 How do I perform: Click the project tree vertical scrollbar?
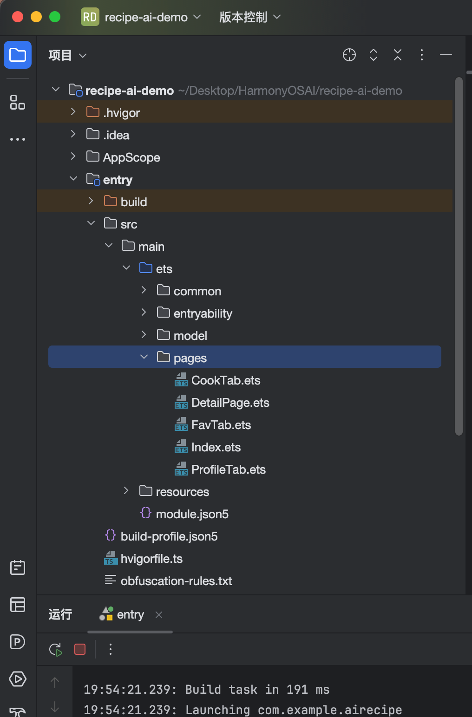click(459, 256)
